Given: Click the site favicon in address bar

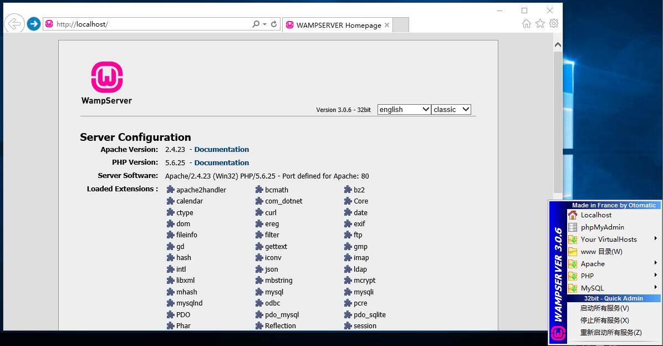Looking at the screenshot, I should coord(49,24).
